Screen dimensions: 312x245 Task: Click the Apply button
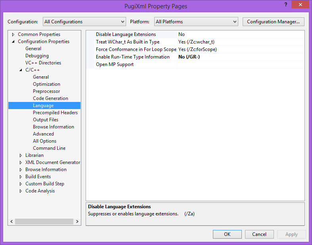pyautogui.click(x=291, y=234)
